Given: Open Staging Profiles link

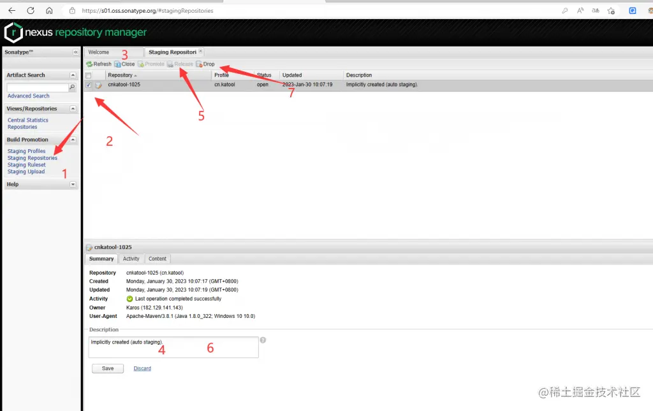Looking at the screenshot, I should tap(27, 151).
